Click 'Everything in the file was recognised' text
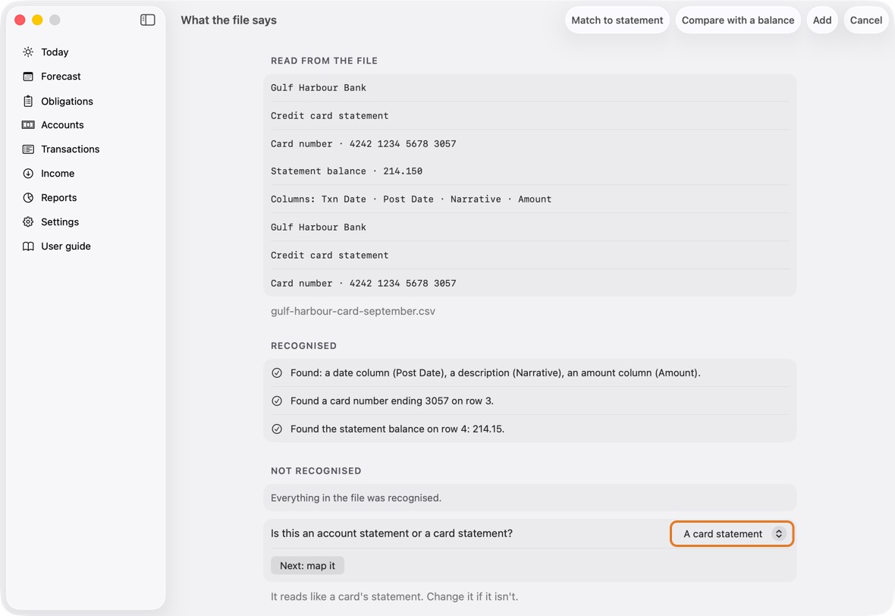 pos(356,498)
